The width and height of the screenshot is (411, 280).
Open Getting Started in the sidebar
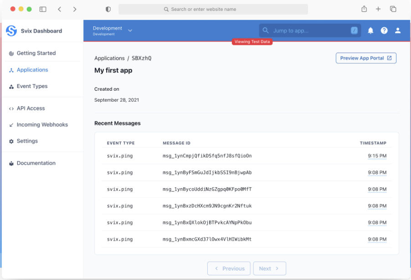point(36,53)
